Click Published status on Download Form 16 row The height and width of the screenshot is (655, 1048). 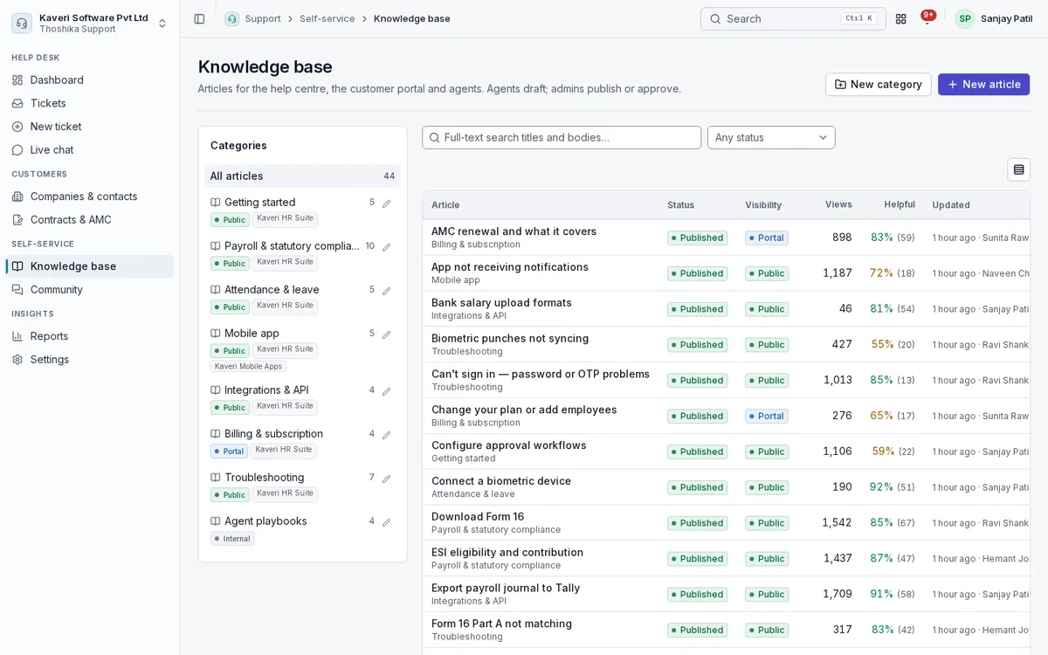pyautogui.click(x=698, y=523)
